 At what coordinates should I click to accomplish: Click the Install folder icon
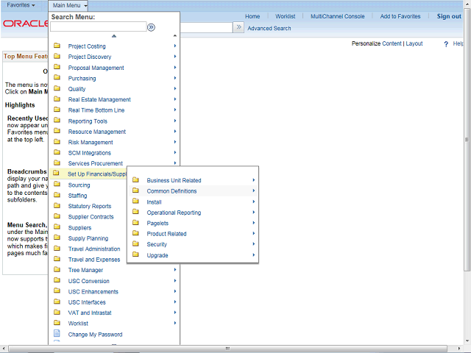[135, 201]
